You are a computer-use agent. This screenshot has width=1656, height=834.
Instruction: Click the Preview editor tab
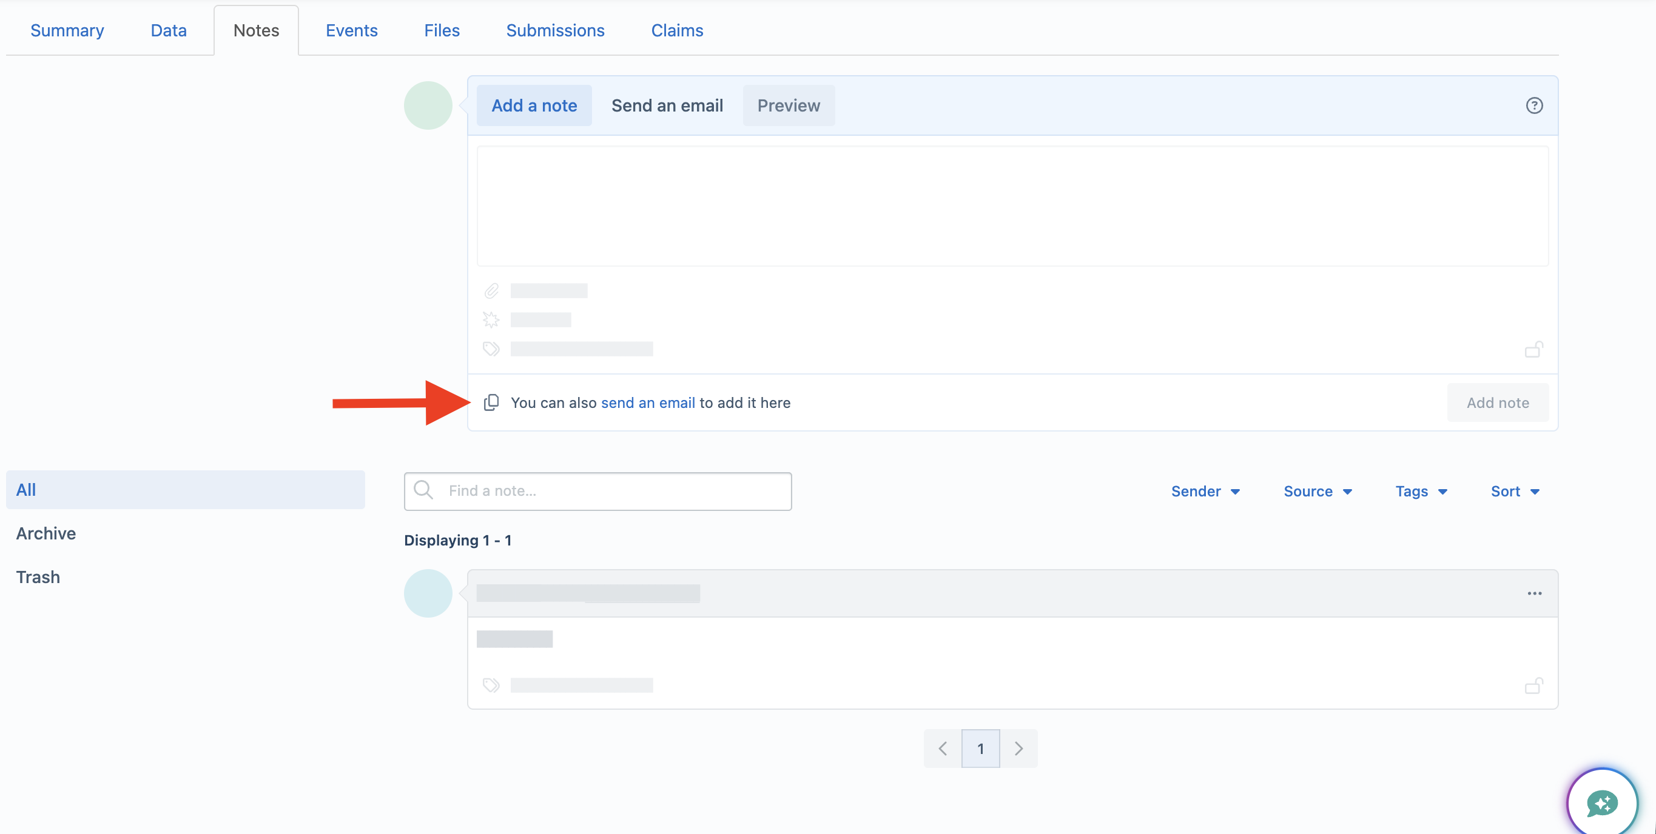[789, 105]
